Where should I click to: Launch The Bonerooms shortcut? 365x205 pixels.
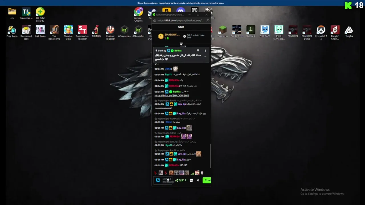coord(54,33)
